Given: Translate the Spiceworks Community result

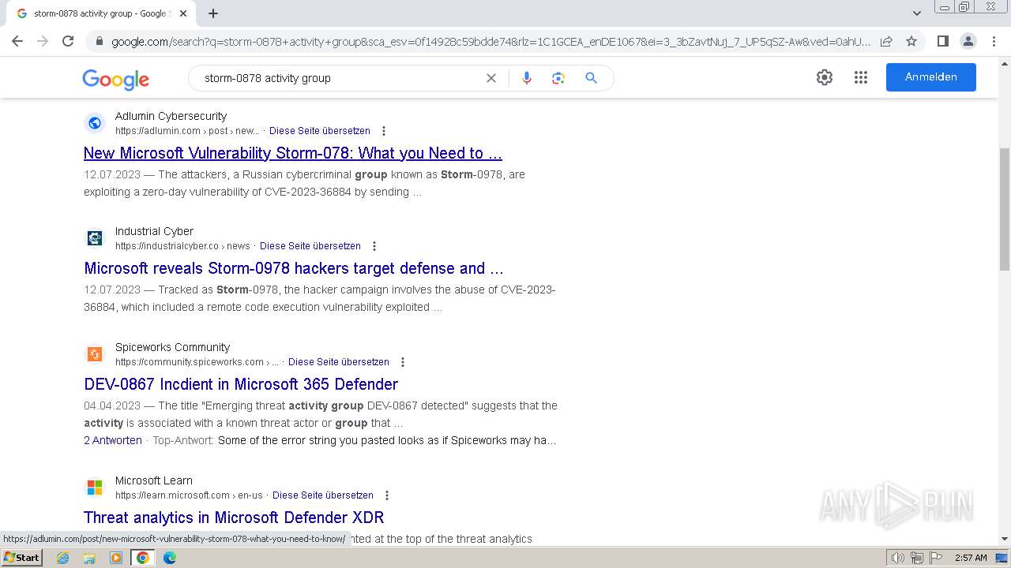Looking at the screenshot, I should (339, 362).
